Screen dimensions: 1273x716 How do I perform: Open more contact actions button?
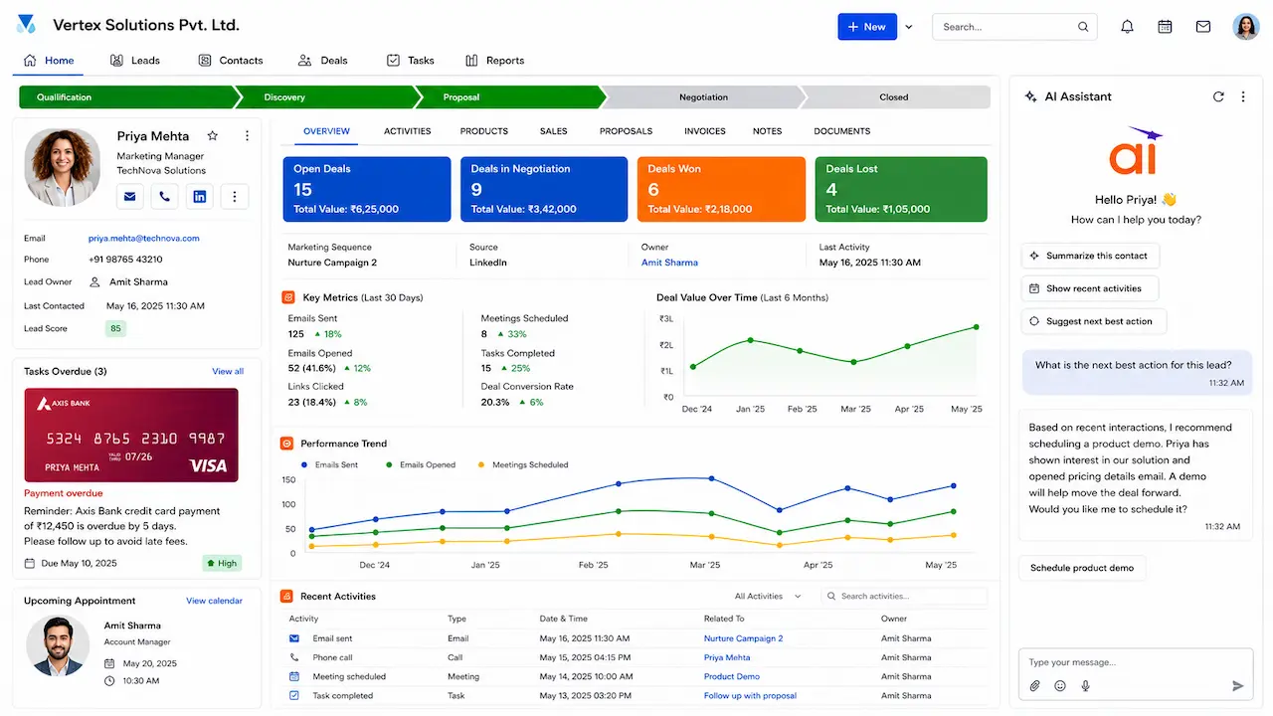(x=235, y=197)
